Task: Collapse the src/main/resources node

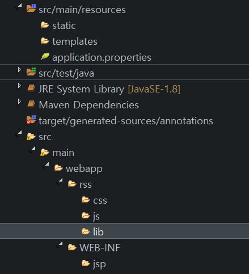Action: coord(19,7)
